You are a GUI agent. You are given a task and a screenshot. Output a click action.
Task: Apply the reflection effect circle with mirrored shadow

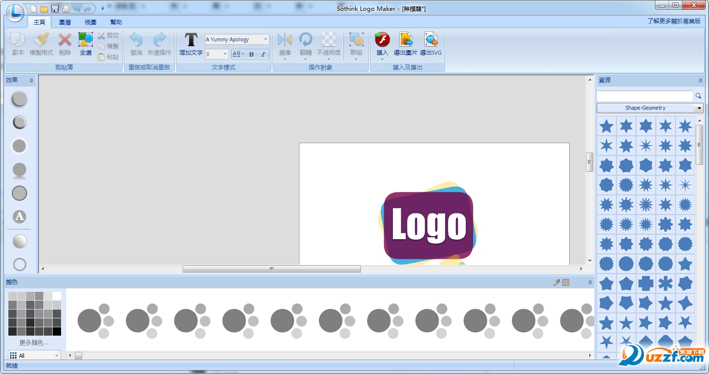(x=19, y=170)
